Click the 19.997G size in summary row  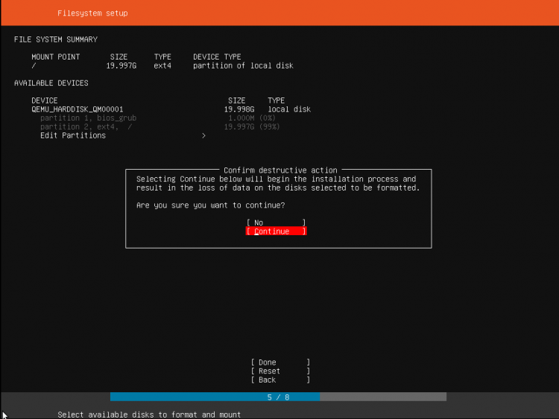point(121,65)
